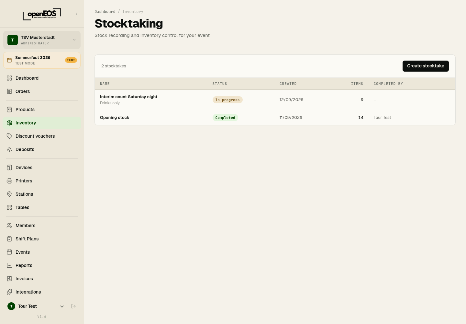This screenshot has height=324, width=466.
Task: Log out using the exit icon
Action: (73, 306)
